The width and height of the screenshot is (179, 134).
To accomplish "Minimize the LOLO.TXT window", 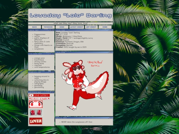I will (x=108, y=30).
